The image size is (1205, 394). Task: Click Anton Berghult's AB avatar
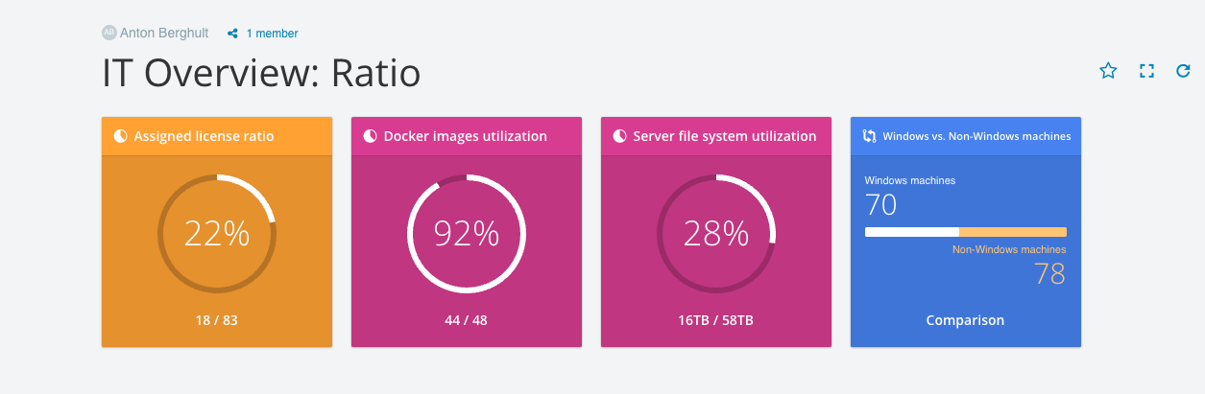pos(108,33)
